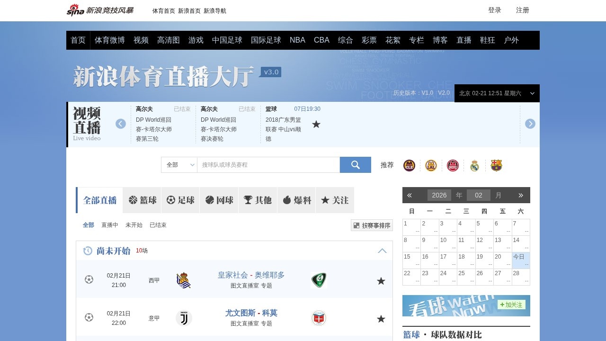Open the Cleveland CLE team recommendation icon

[409, 165]
